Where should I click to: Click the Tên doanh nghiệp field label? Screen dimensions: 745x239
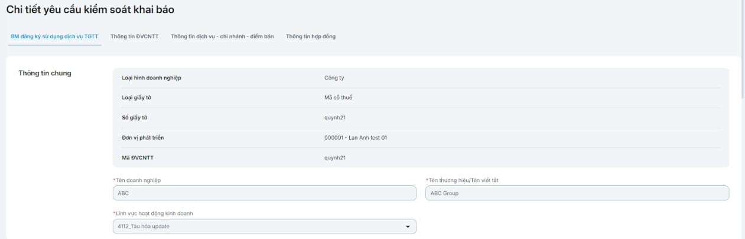click(138, 180)
